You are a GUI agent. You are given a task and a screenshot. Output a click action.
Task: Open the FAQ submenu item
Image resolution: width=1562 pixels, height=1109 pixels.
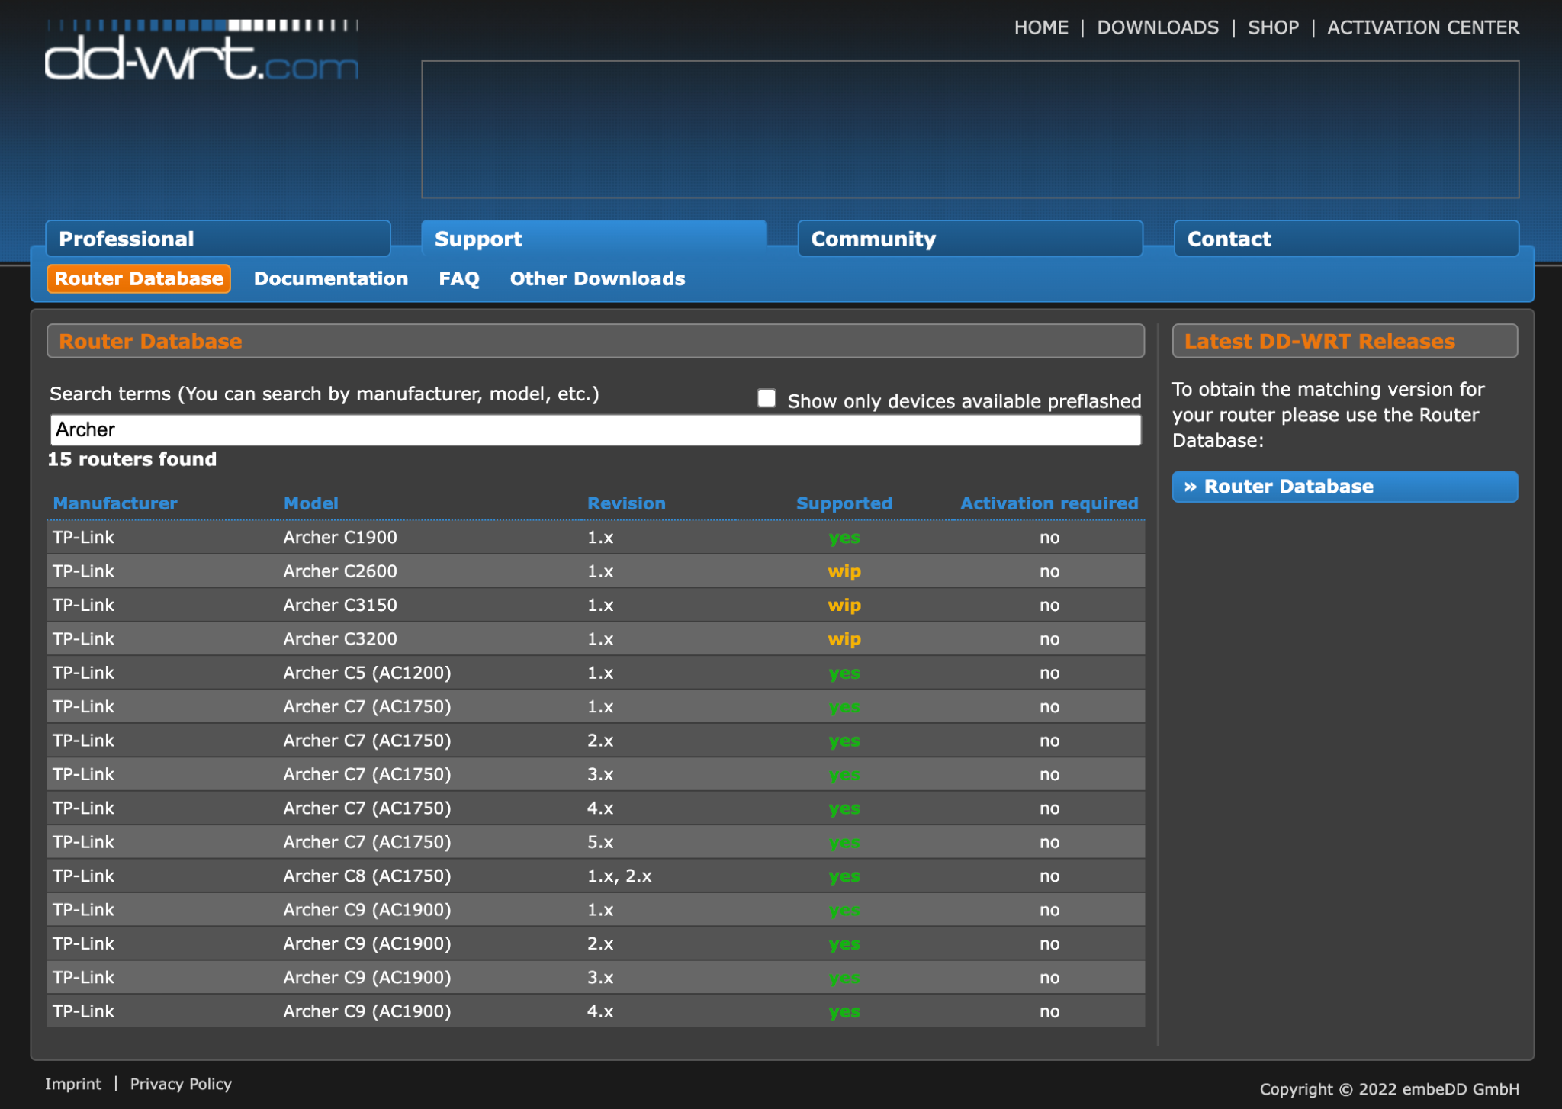459,278
